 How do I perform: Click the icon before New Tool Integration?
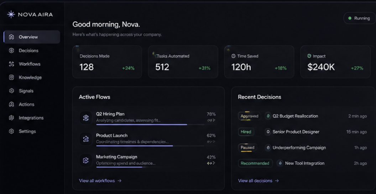[280, 163]
